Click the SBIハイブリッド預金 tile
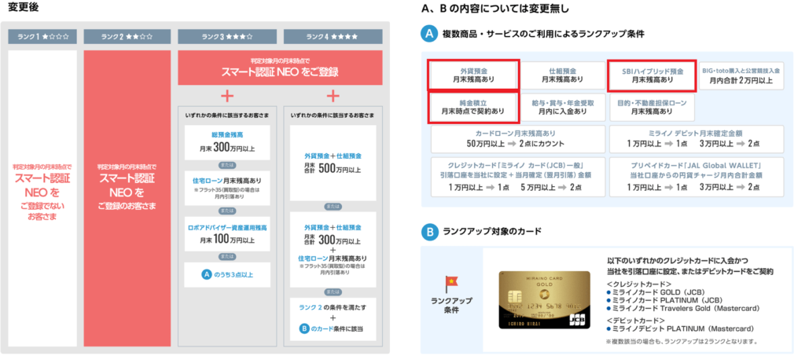 (x=652, y=75)
